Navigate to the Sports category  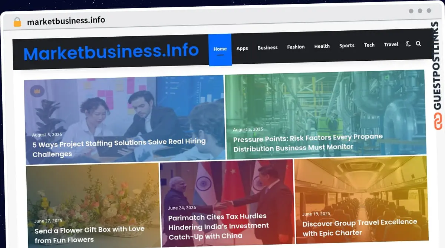(347, 46)
